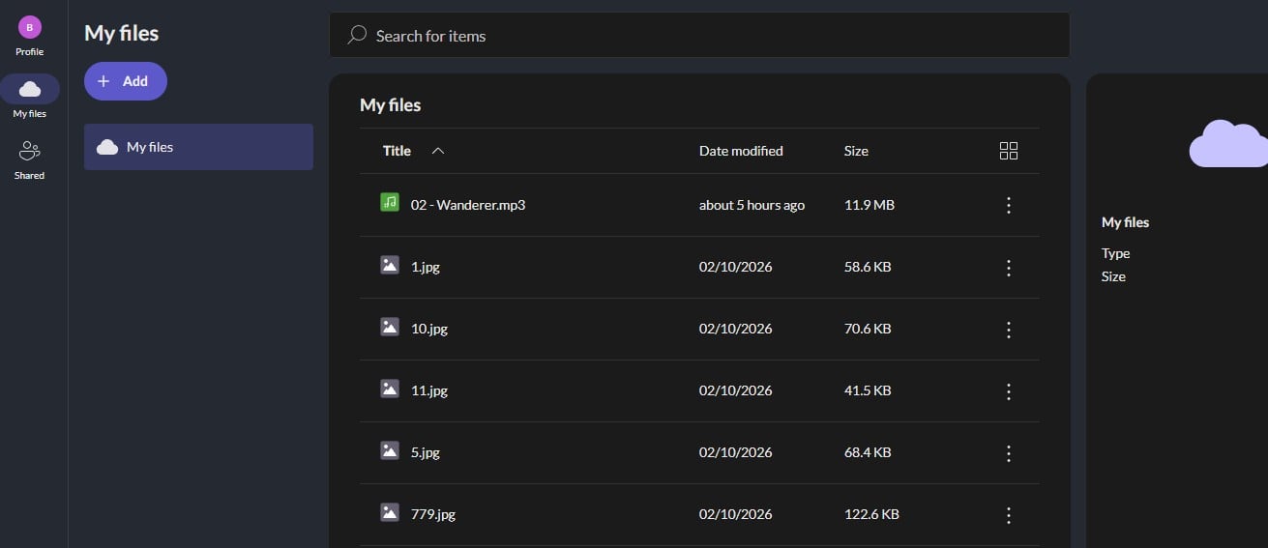Sort by the Date modified column
The height and width of the screenshot is (548, 1268).
(741, 151)
